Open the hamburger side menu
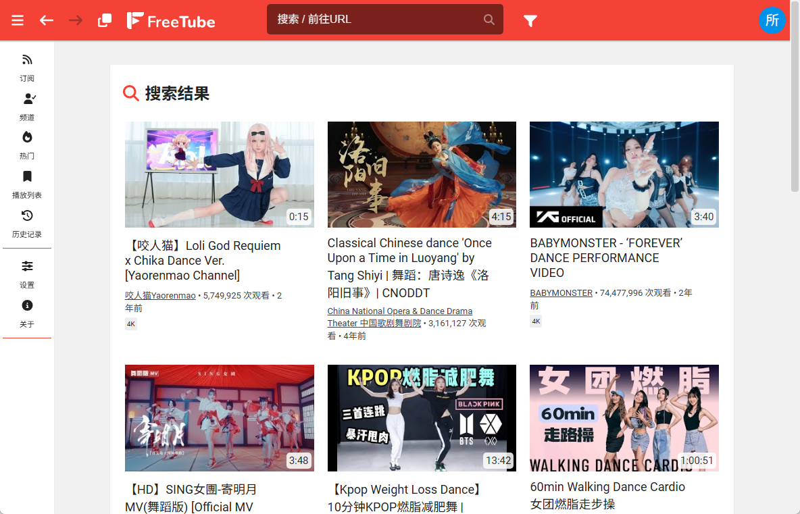The width and height of the screenshot is (800, 514). tap(18, 20)
